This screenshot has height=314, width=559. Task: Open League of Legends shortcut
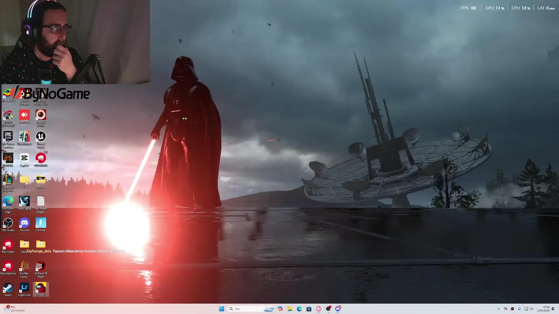click(8, 183)
